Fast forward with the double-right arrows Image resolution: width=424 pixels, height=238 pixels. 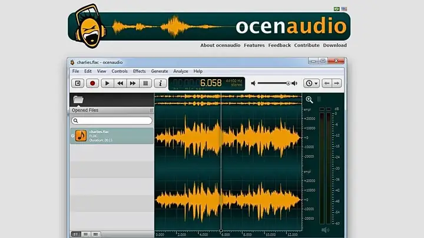click(132, 83)
